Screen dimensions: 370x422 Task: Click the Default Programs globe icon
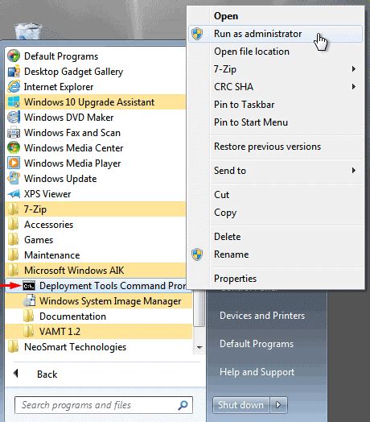(14, 56)
